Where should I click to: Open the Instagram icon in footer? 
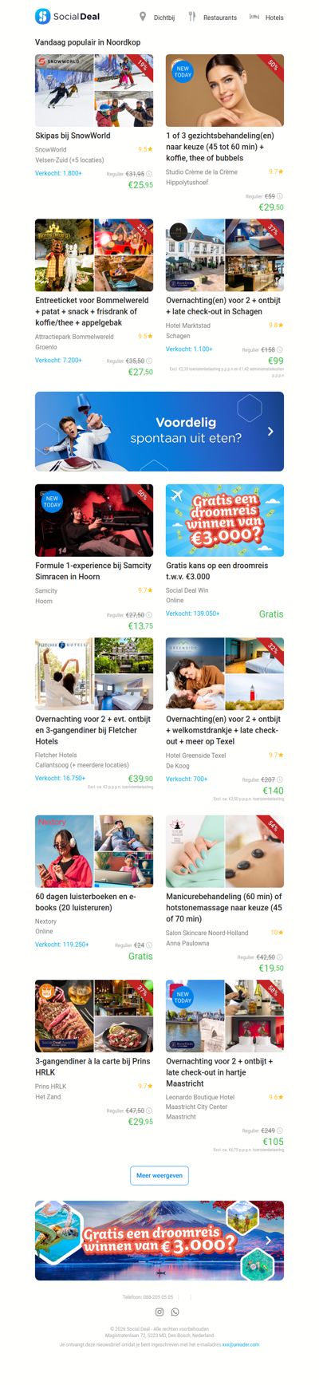click(159, 1312)
